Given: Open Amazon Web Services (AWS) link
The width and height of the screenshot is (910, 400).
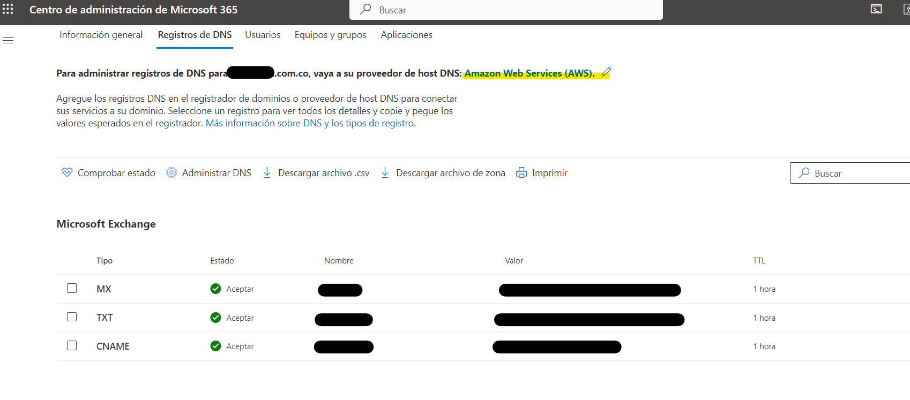Looking at the screenshot, I should (x=529, y=73).
